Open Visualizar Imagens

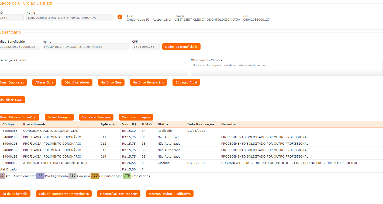coord(96,117)
